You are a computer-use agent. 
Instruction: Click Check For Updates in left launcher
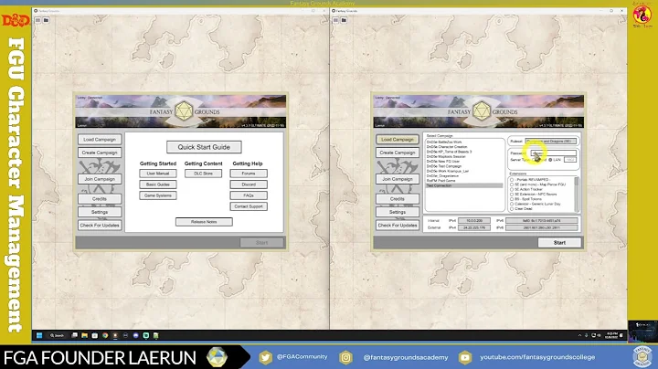pos(100,226)
